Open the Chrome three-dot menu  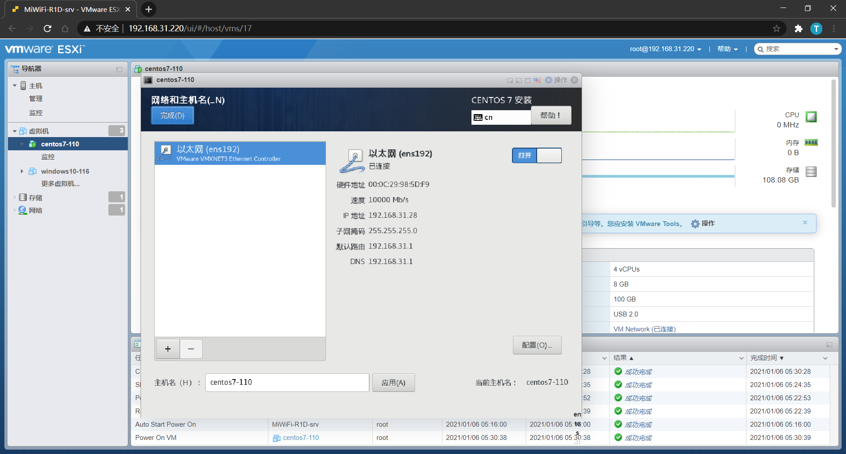(834, 29)
